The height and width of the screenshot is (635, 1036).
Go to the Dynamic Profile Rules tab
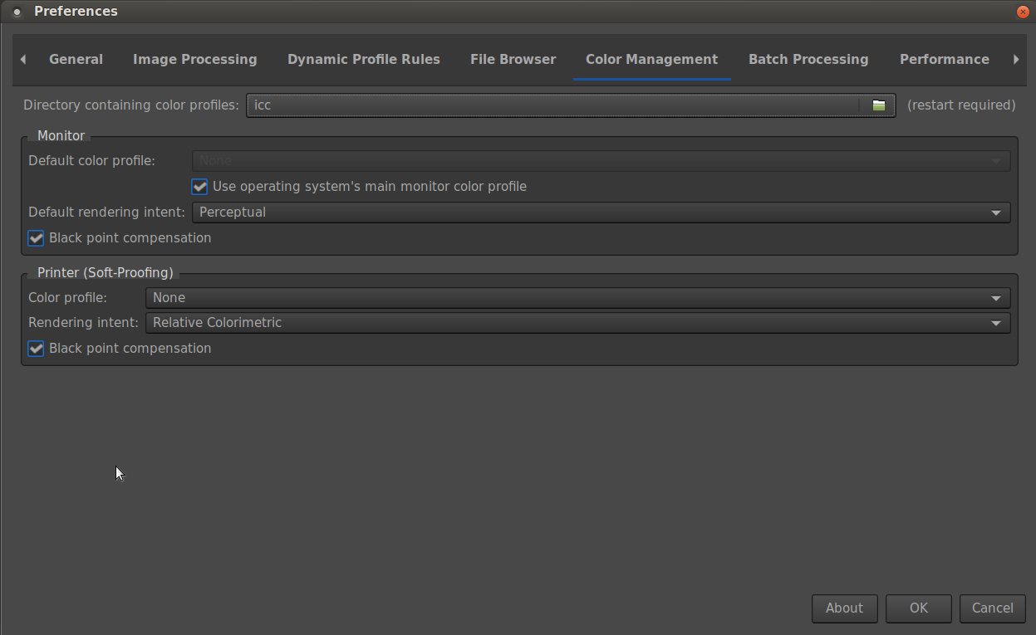pos(363,60)
